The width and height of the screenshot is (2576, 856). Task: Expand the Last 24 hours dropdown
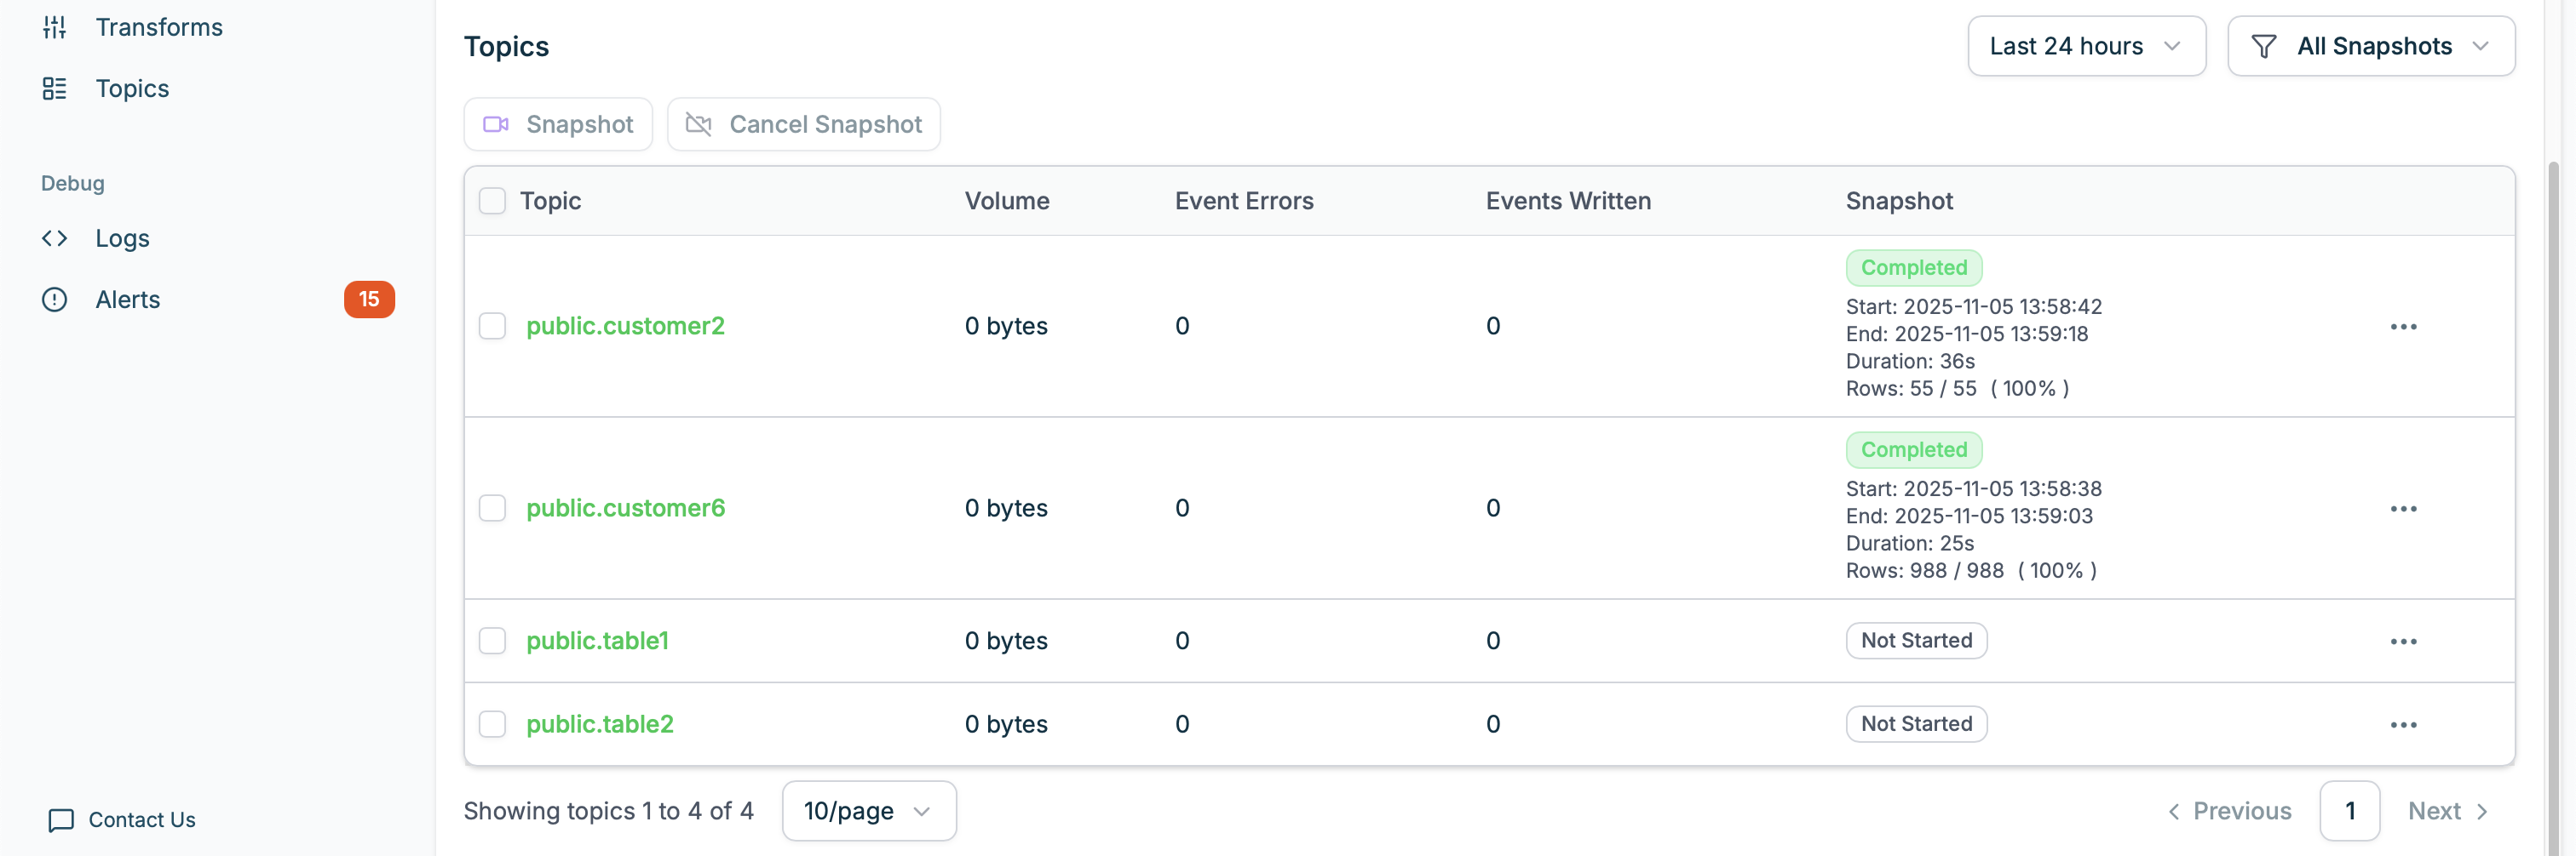point(2086,46)
